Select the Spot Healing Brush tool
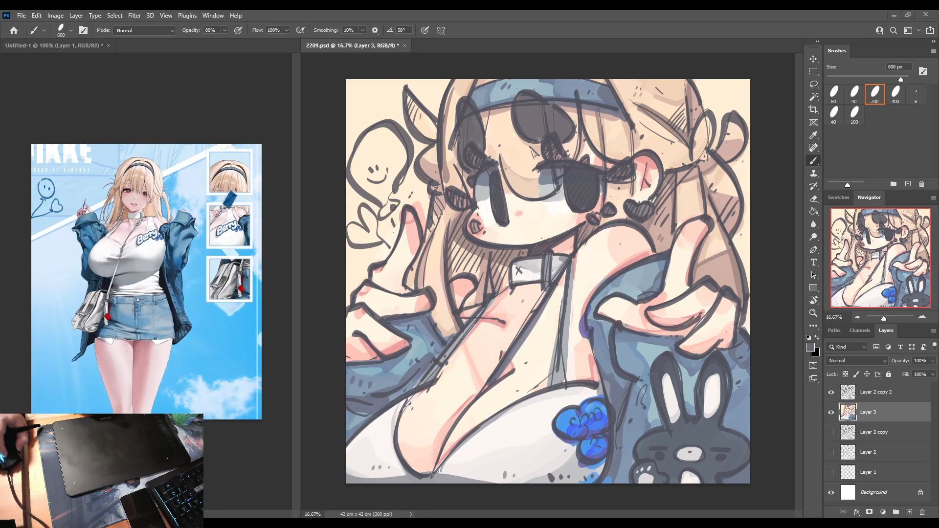The image size is (939, 528). click(813, 148)
